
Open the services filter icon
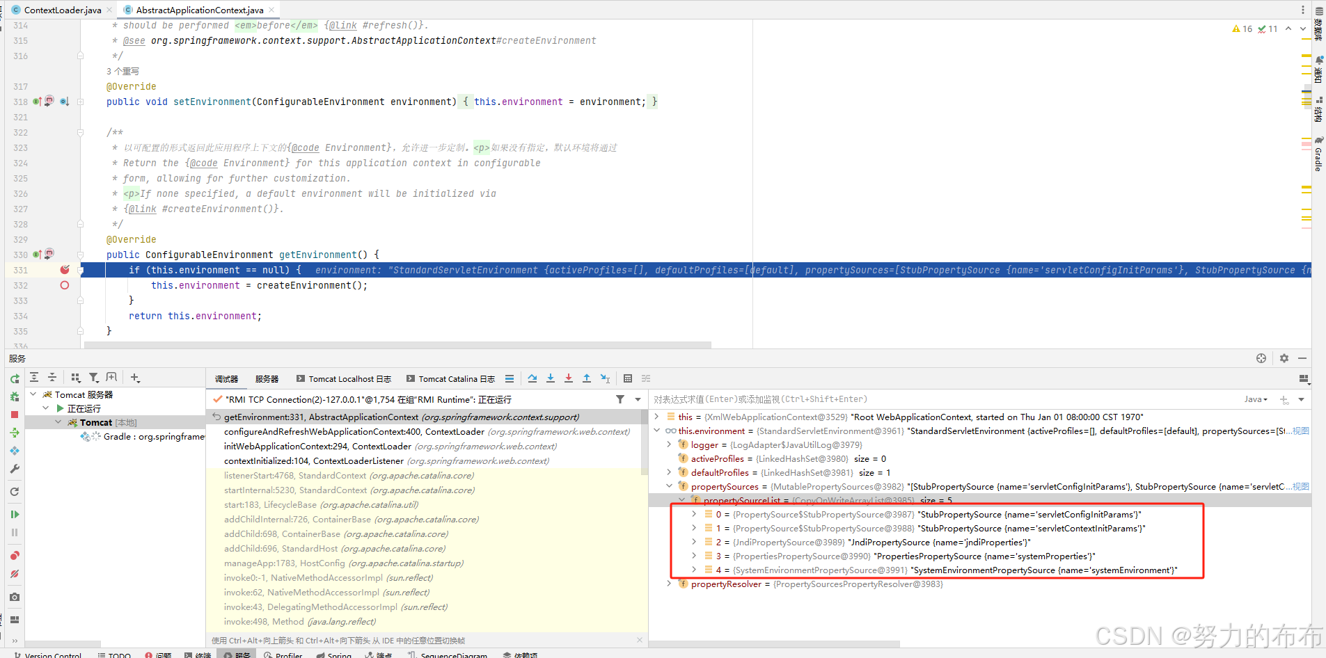pyautogui.click(x=94, y=377)
